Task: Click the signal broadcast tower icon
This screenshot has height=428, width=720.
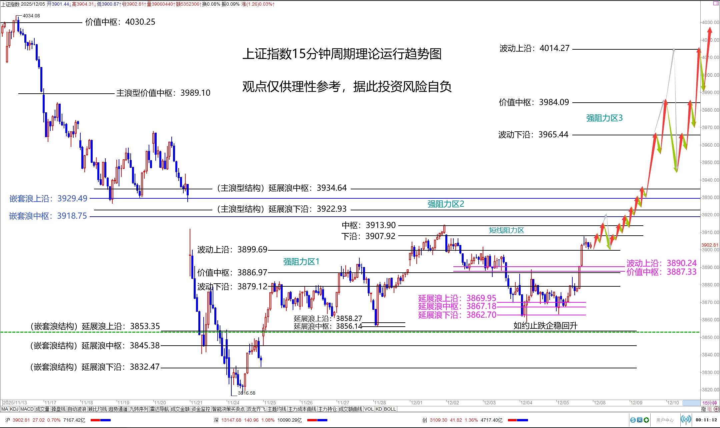Action: 686,420
